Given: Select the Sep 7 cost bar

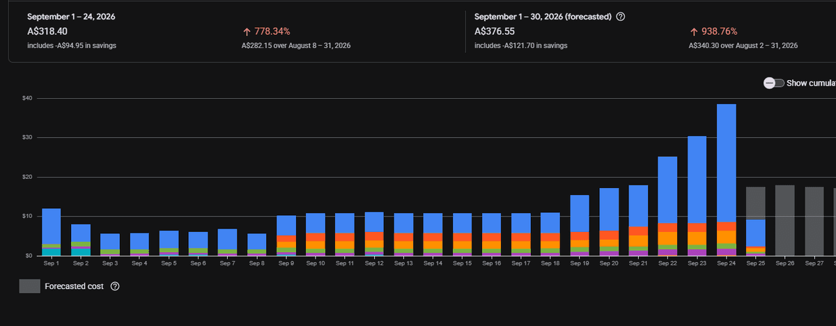Looking at the screenshot, I should pos(228,242).
